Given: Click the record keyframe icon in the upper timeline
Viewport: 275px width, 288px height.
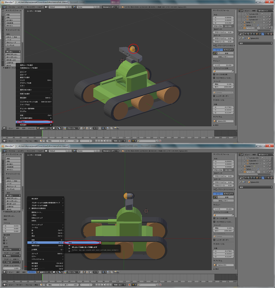Looking at the screenshot, I should point(129,141).
